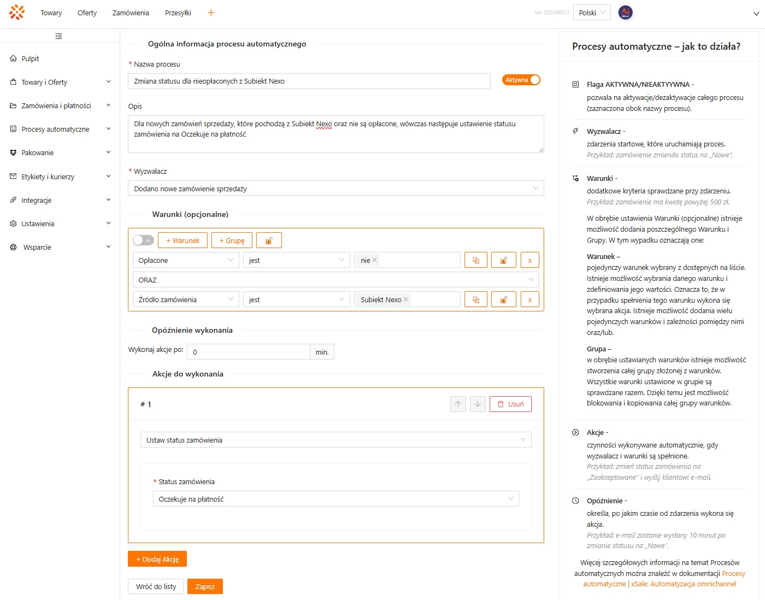Click the Wykonaj akcje po delay field
Image resolution: width=765 pixels, height=600 pixels.
click(248, 352)
